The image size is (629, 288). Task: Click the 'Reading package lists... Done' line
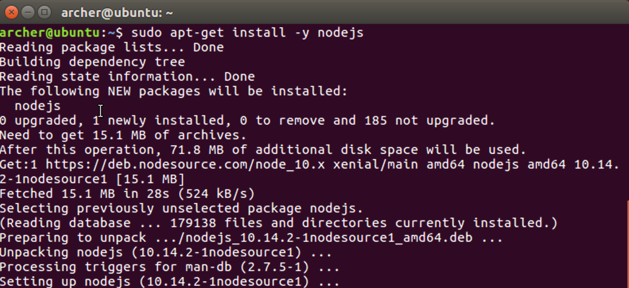[x=112, y=48]
